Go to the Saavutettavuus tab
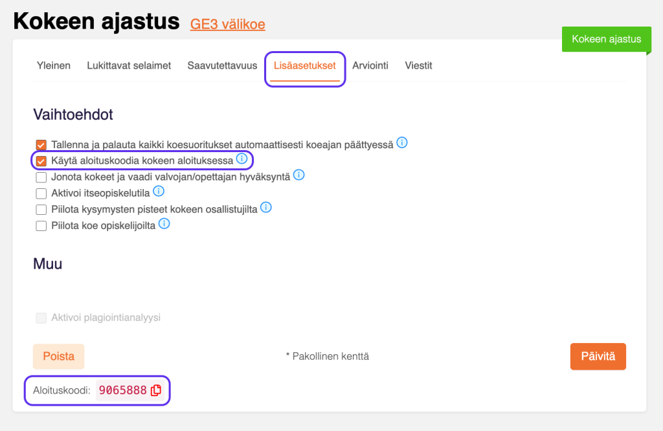This screenshot has height=431, width=663. 222,65
